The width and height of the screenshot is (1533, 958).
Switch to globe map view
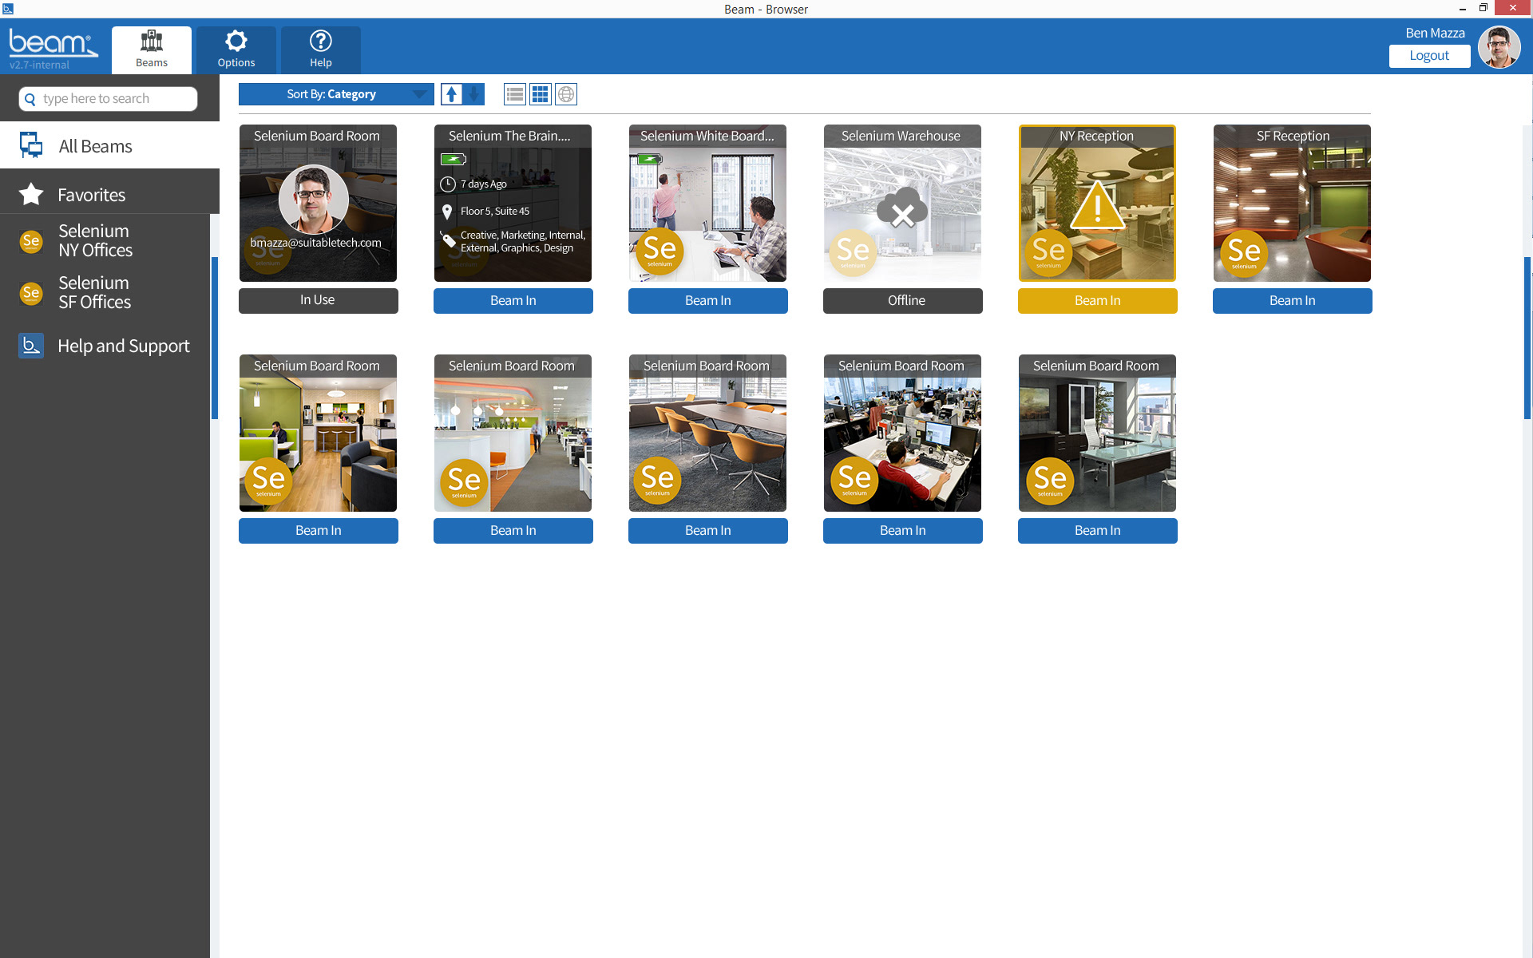[x=566, y=94]
